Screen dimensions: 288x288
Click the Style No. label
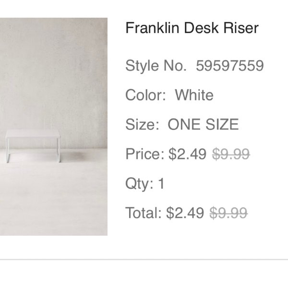[156, 66]
